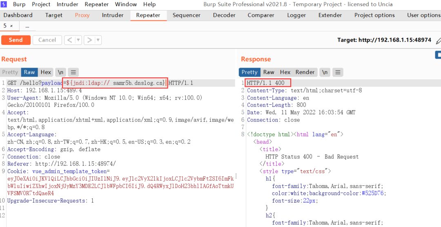Click the #525D76 color value
Image resolution: width=441 pixels, height=227 pixels.
point(373,193)
